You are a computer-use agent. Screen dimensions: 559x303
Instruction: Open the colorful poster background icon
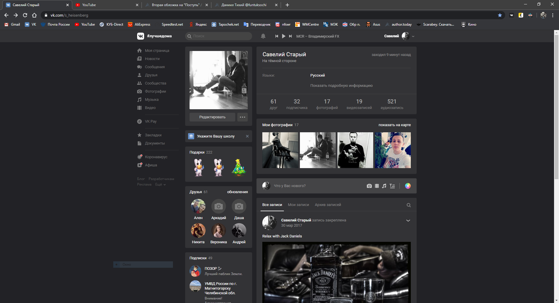point(408,186)
